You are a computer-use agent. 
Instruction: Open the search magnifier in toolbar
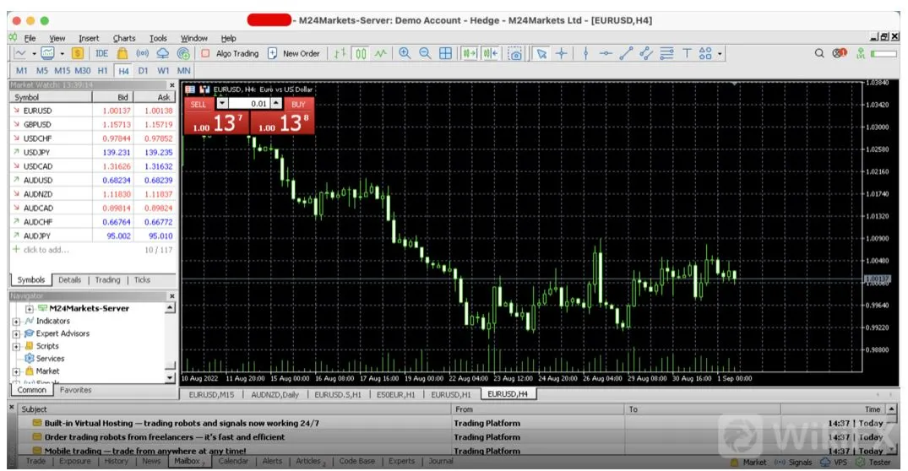coord(818,53)
